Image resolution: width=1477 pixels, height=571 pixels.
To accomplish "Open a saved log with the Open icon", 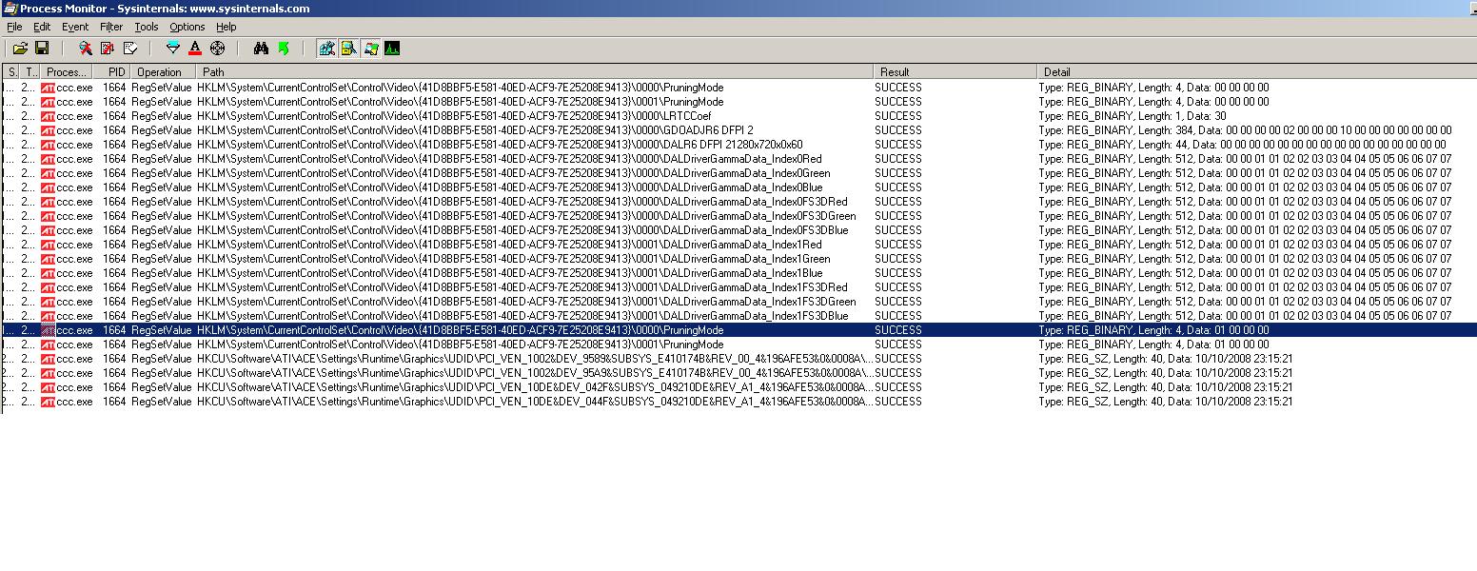I will [x=20, y=48].
